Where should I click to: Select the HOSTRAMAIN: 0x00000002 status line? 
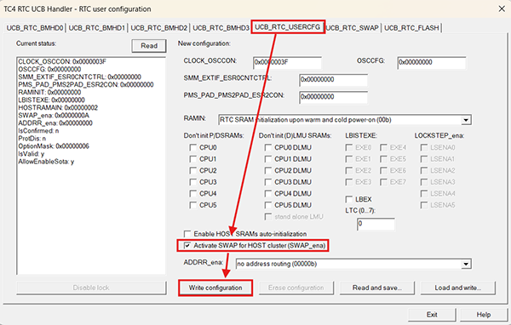pos(58,108)
